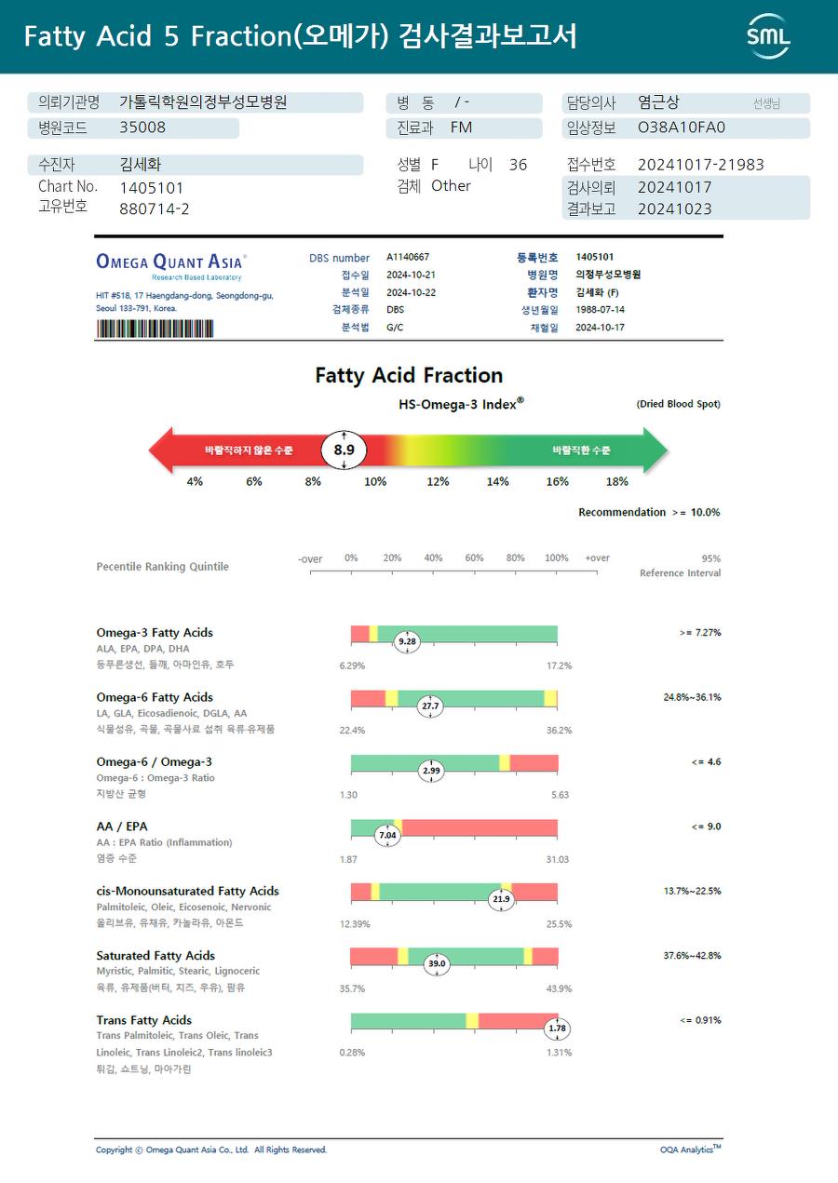Click the Recommendation >= 10.0% text
Image resolution: width=838 pixels, height=1183 pixels.
pos(649,513)
